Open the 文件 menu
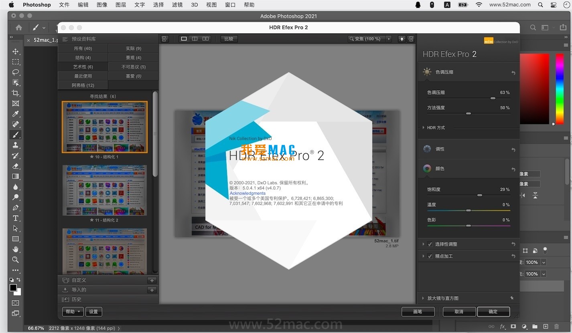 tap(64, 5)
